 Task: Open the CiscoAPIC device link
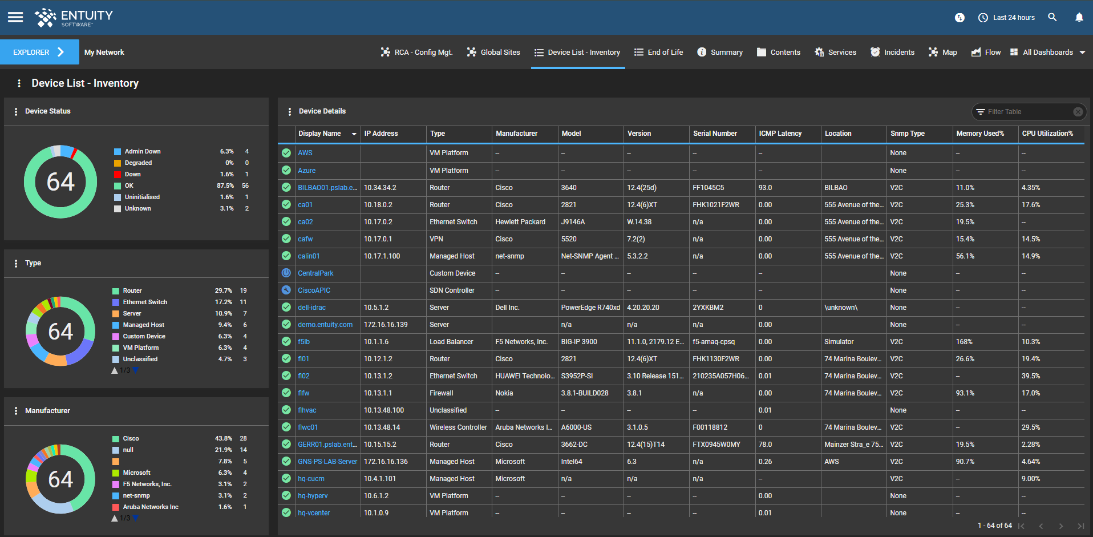tap(314, 290)
